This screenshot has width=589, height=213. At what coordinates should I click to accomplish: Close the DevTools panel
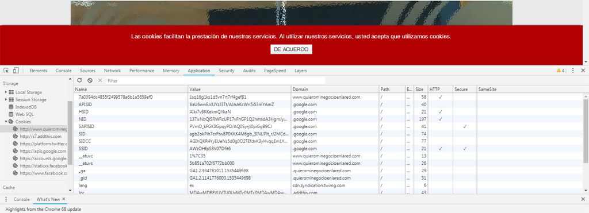pos(583,71)
